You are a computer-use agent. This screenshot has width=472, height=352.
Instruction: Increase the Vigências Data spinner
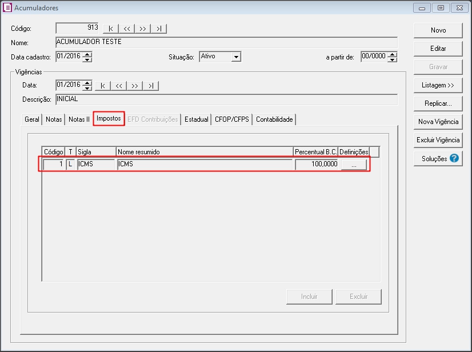(87, 83)
